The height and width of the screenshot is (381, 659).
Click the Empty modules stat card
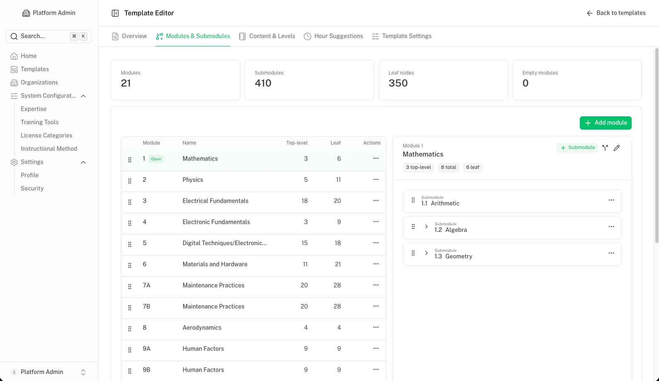[577, 80]
